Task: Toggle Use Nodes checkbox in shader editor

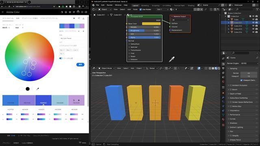Action: point(141,9)
